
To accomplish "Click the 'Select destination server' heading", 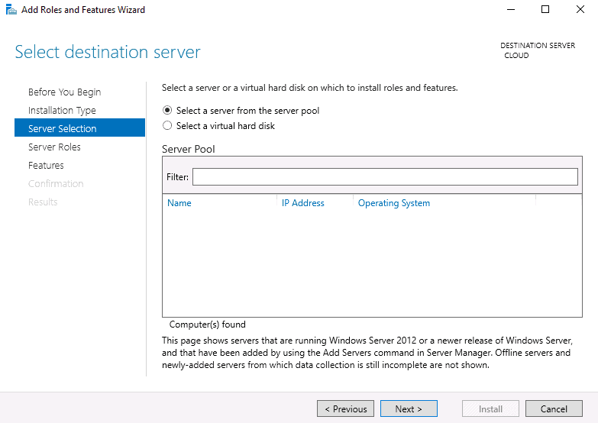I will (108, 52).
